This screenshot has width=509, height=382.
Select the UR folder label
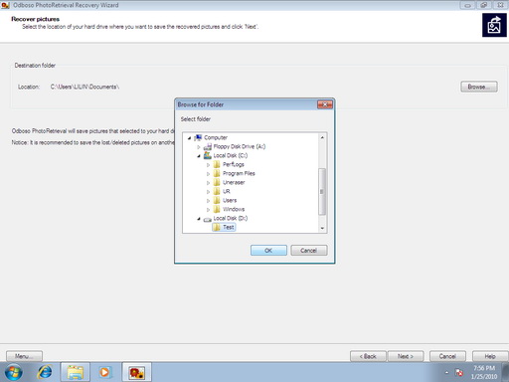point(227,191)
